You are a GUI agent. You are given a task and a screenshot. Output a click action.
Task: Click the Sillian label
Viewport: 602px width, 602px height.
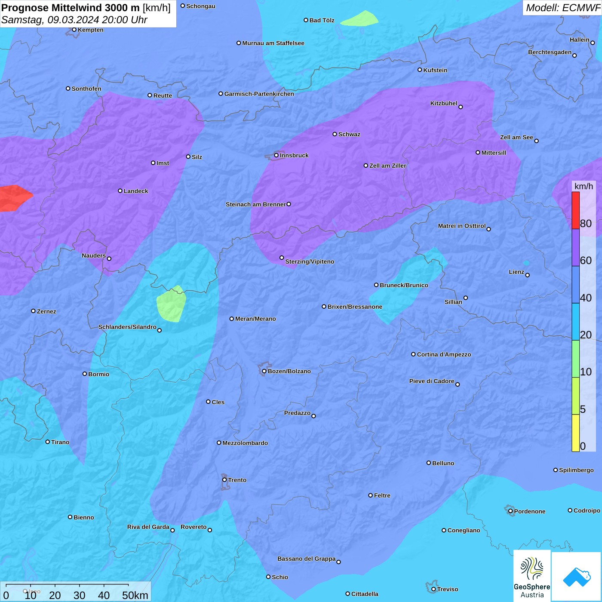click(453, 302)
